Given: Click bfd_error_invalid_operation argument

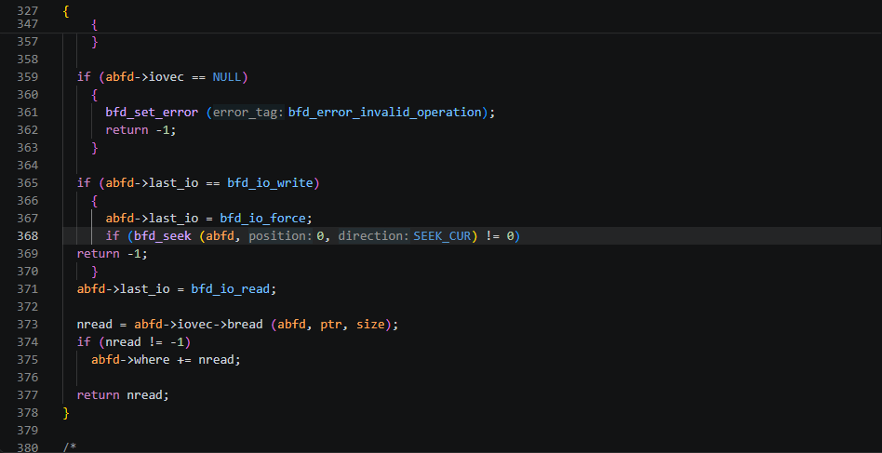Looking at the screenshot, I should [385, 113].
